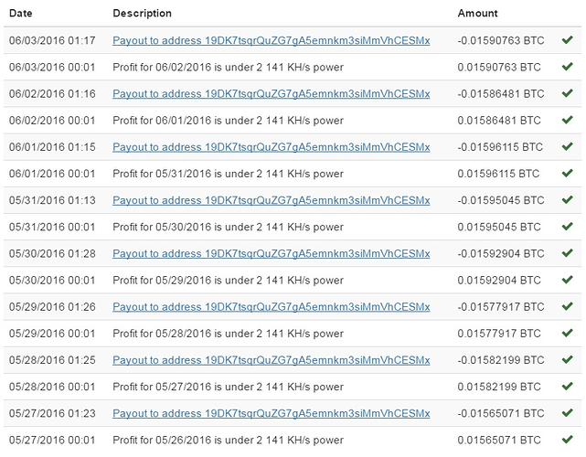Screen dimensions: 586x457
Task: Click checkmark beside -0.01595045 BTC payout
Action: (x=568, y=199)
